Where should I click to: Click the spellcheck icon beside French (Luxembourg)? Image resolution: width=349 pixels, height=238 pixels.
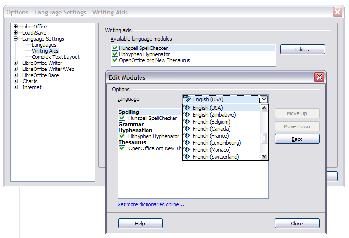click(188, 143)
